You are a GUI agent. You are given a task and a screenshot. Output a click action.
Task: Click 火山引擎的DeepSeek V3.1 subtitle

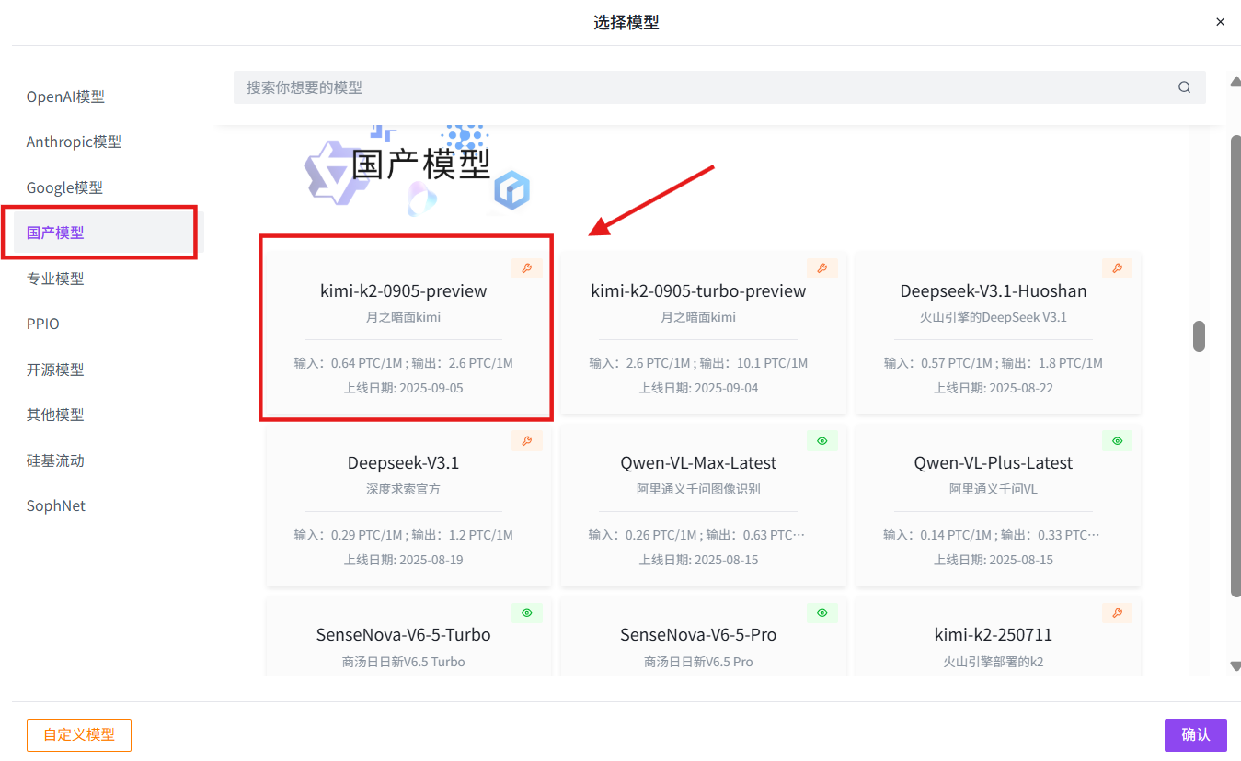pos(994,317)
